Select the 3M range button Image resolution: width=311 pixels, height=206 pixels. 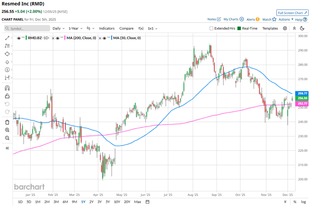point(56,202)
